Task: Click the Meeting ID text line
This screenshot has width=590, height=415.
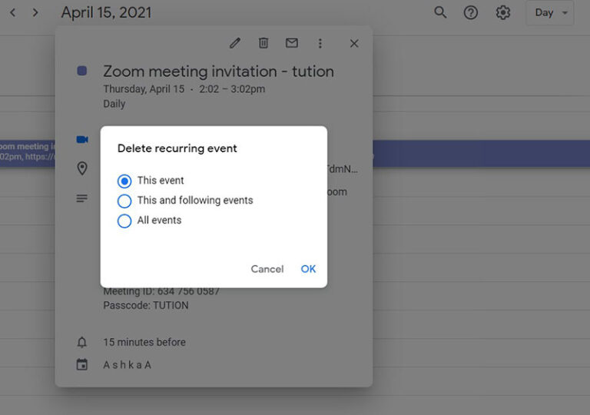Action: click(x=161, y=291)
